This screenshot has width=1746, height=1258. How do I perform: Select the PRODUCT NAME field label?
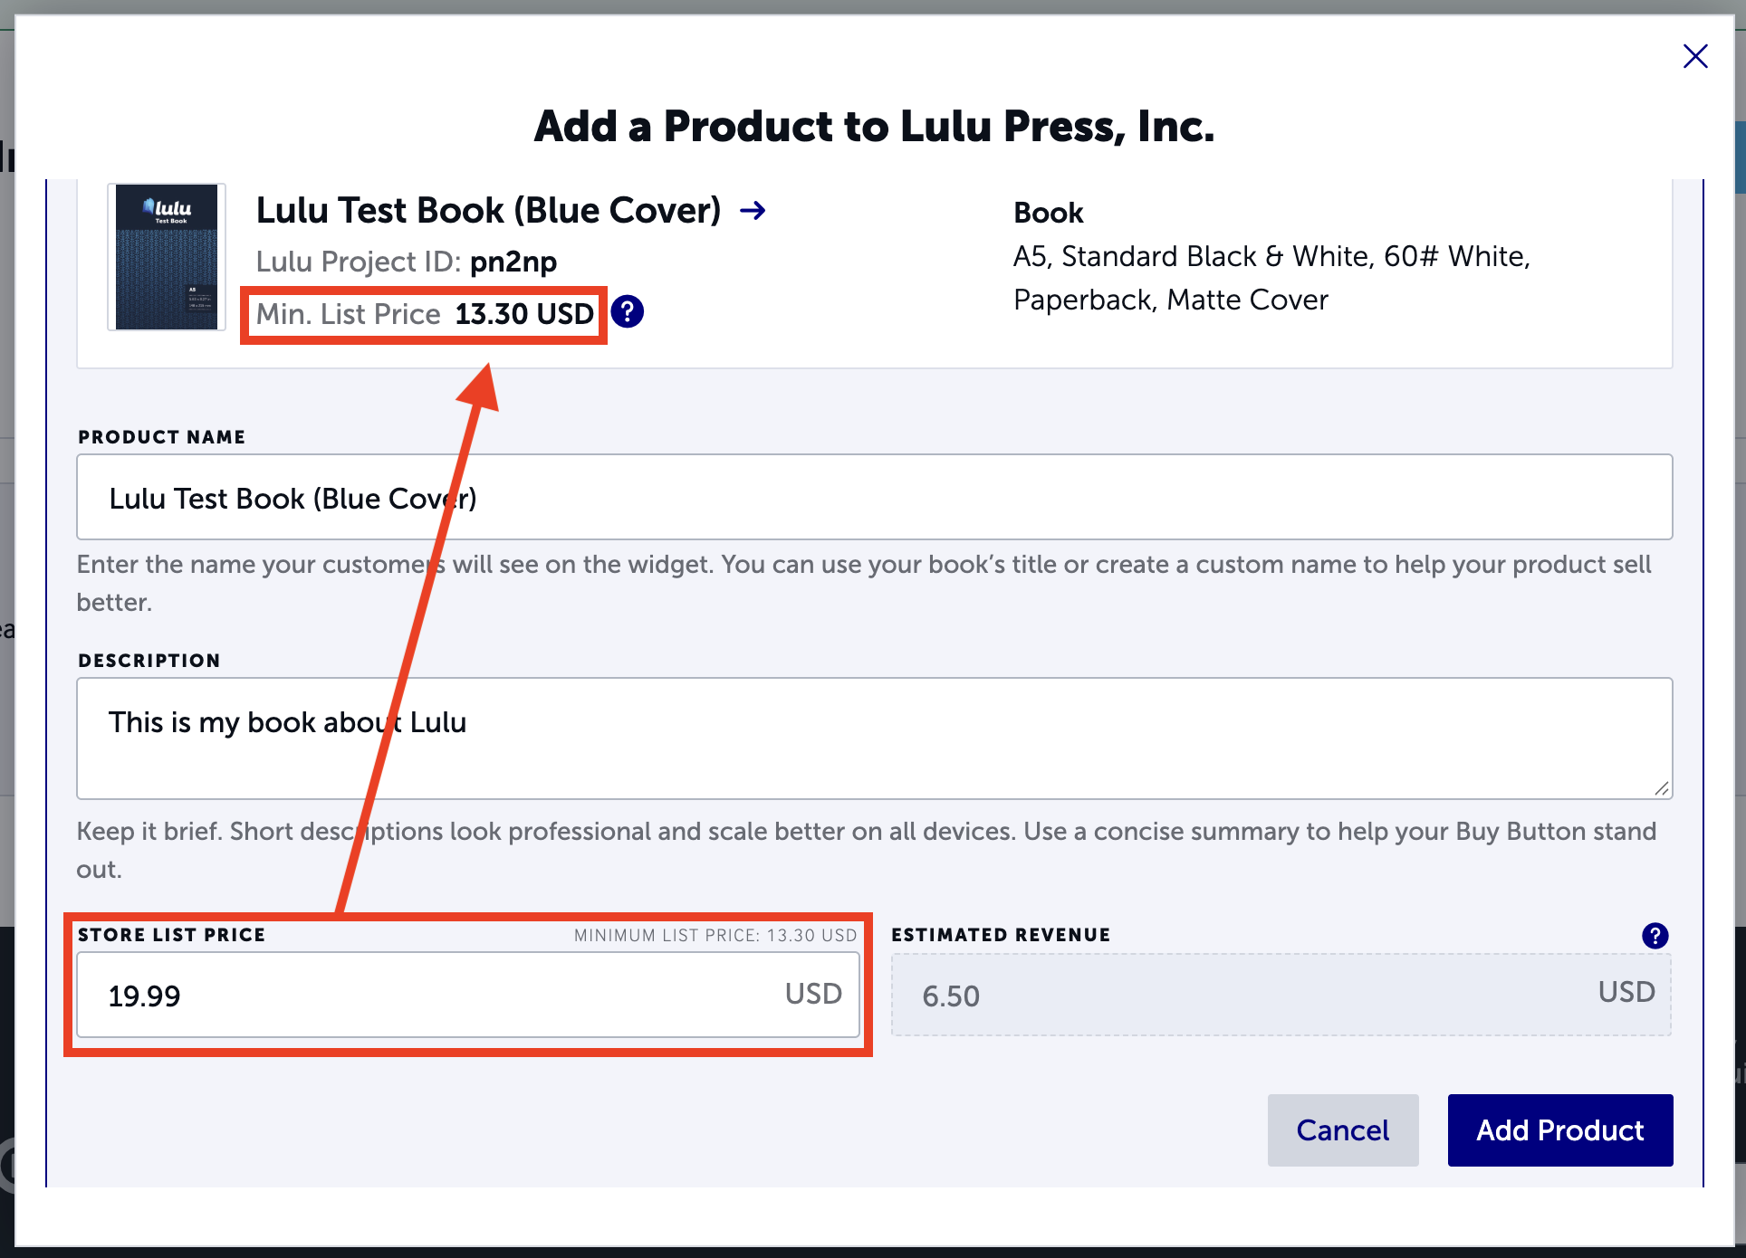coord(162,437)
